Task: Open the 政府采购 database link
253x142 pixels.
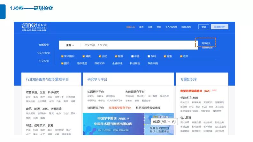Action: point(153,64)
